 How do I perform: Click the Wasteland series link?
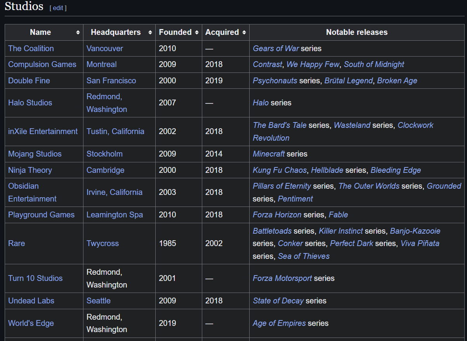pyautogui.click(x=352, y=125)
